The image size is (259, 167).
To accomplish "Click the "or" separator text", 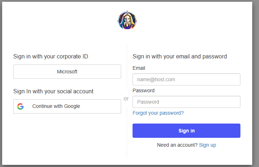I will [126, 99].
